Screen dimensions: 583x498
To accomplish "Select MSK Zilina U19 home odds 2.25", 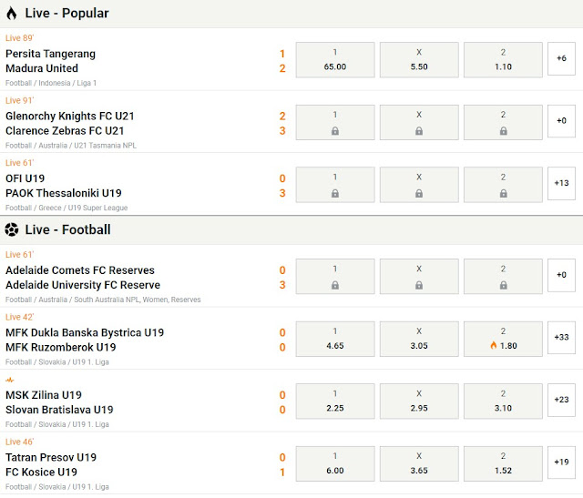I will point(334,401).
